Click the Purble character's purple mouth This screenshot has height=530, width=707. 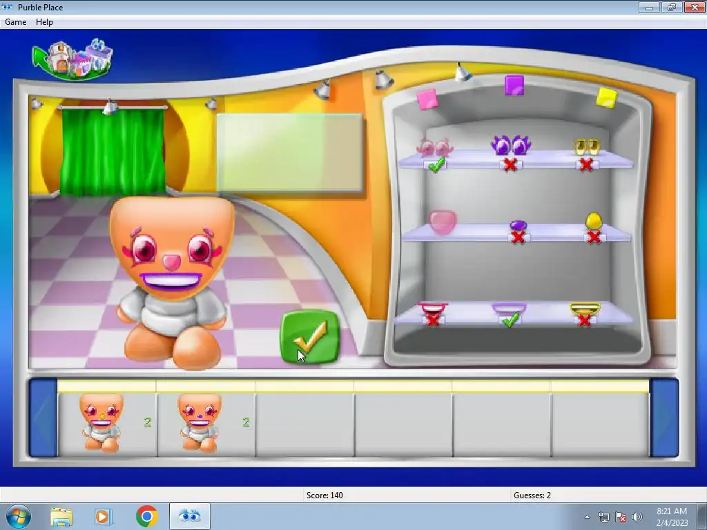tap(171, 282)
